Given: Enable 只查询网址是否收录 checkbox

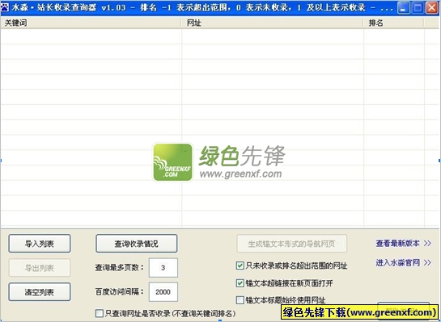Looking at the screenshot, I should click(100, 313).
